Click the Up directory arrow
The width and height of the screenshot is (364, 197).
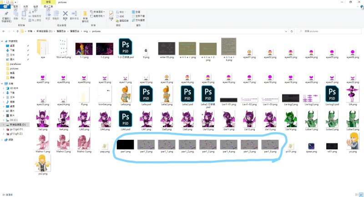pyautogui.click(x=17, y=31)
